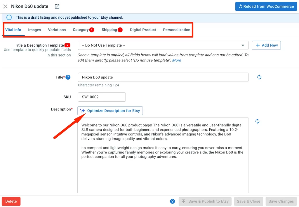The image size is (299, 207).
Task: Click inside the SKU input field
Action: 102,97
